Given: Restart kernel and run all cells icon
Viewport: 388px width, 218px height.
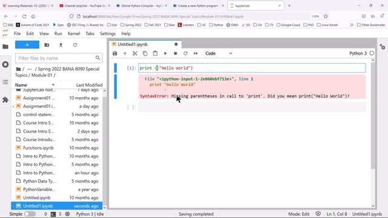Looking at the screenshot, I should tap(196, 53).
